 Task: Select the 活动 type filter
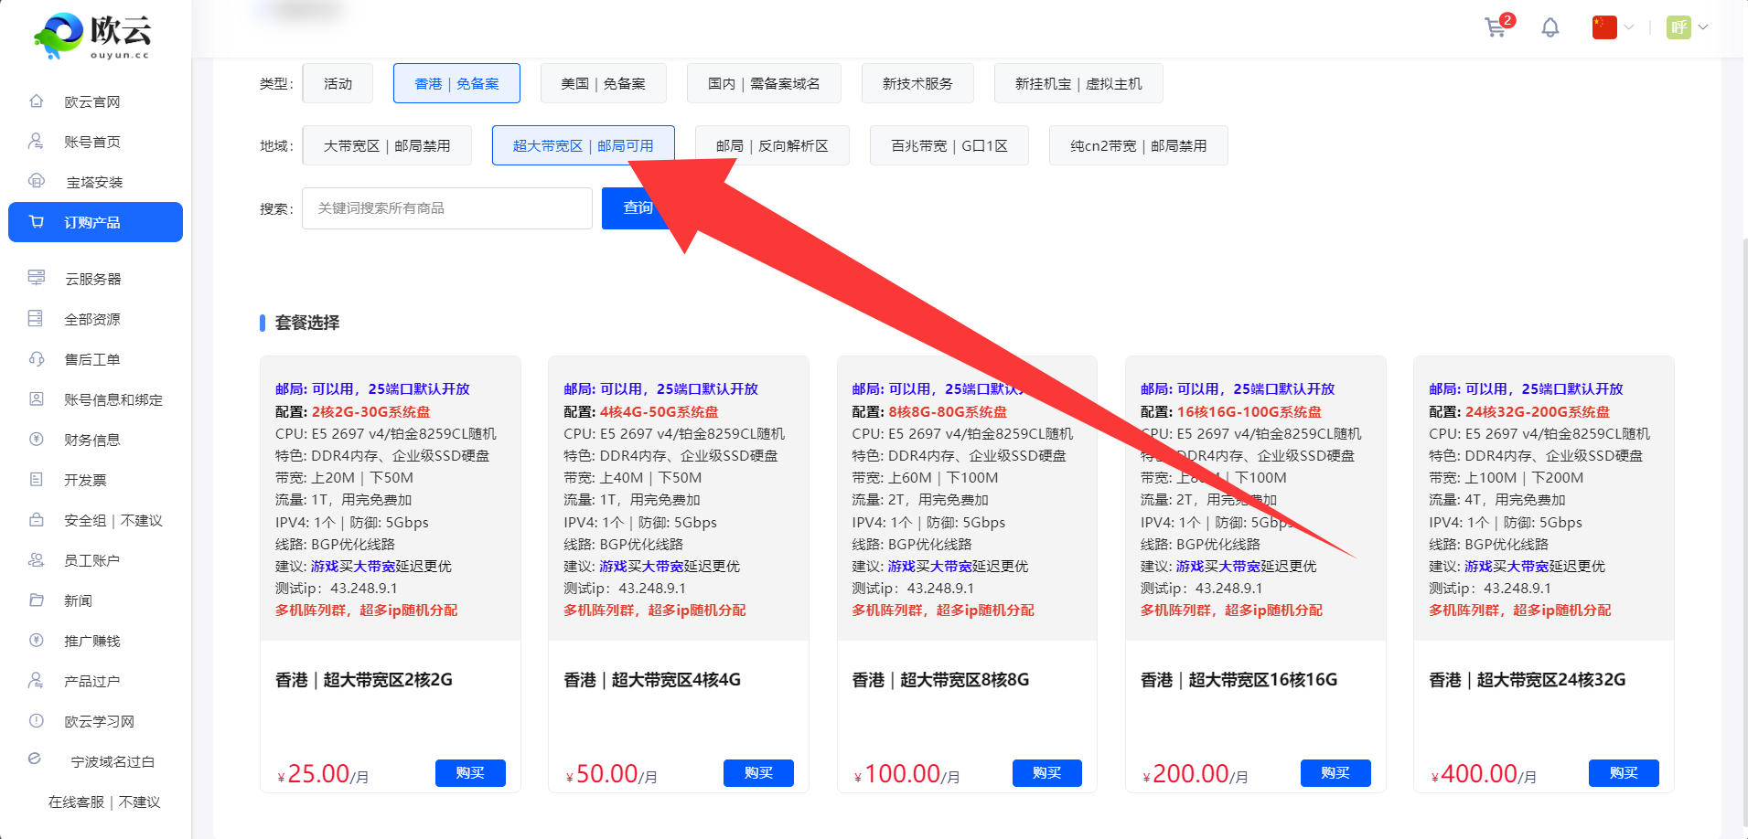338,83
